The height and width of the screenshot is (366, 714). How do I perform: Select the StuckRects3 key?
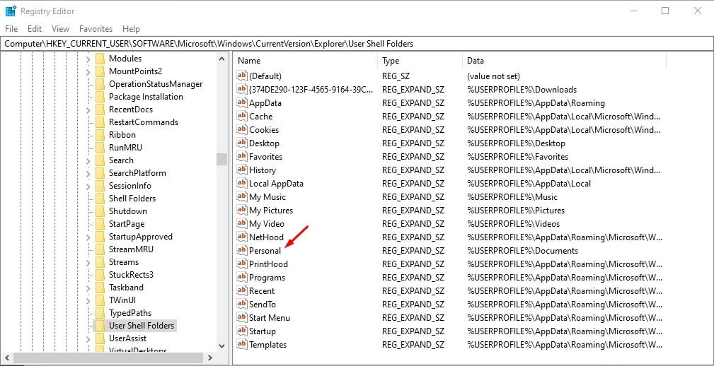(x=131, y=275)
